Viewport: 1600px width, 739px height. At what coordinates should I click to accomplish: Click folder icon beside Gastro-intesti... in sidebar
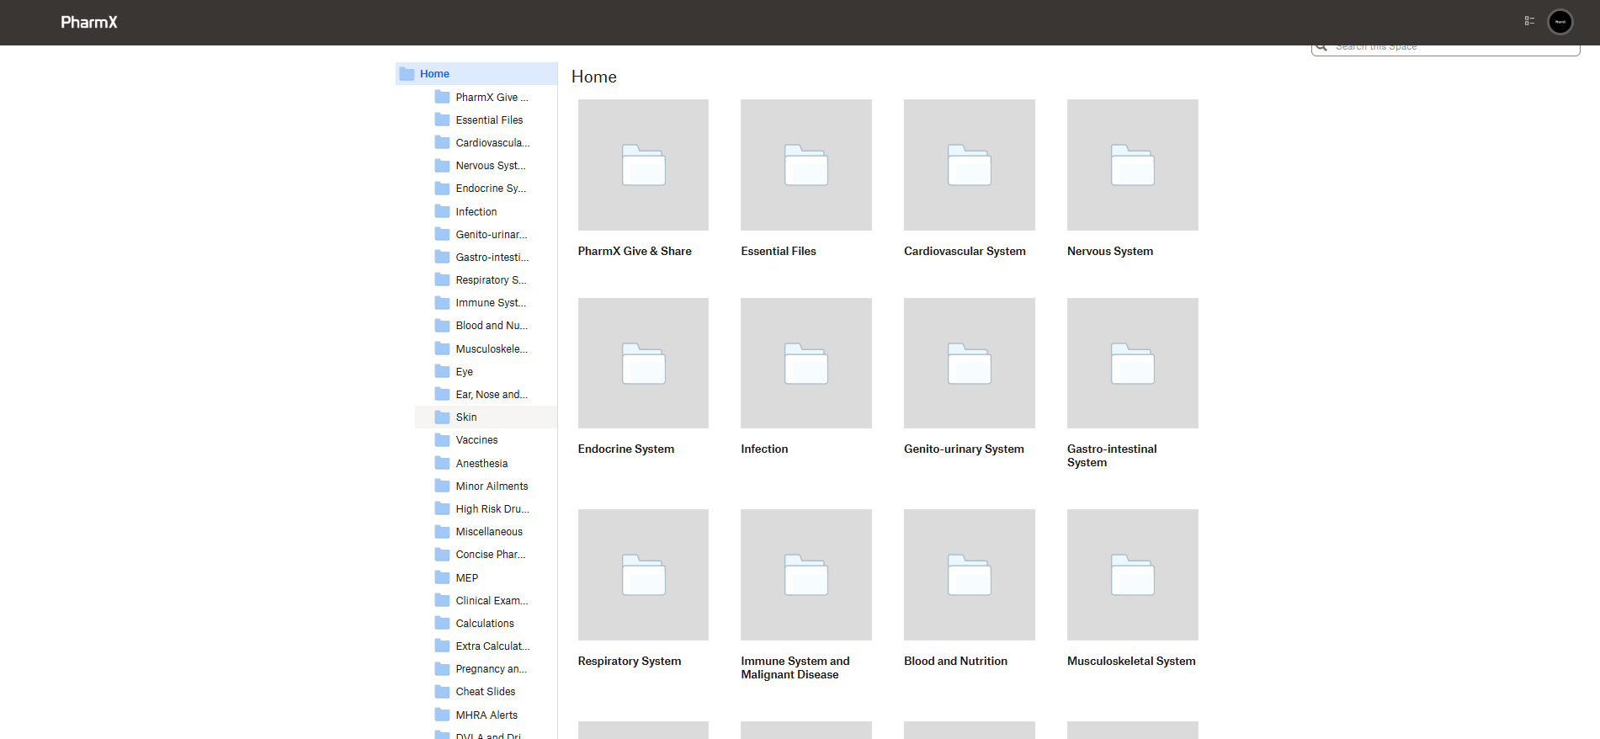(442, 257)
